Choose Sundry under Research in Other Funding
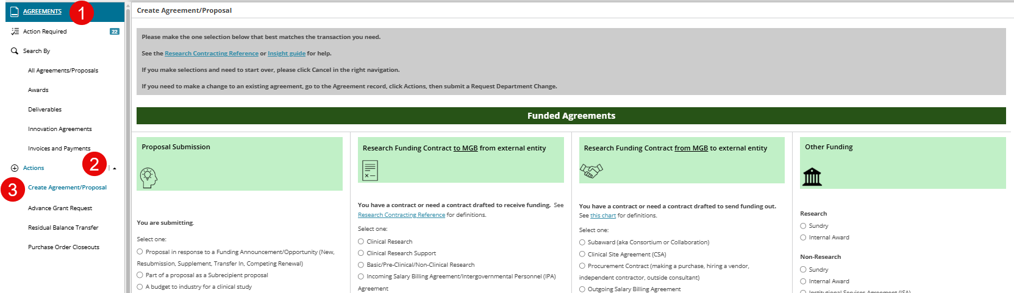The width and height of the screenshot is (1014, 293). (x=803, y=226)
